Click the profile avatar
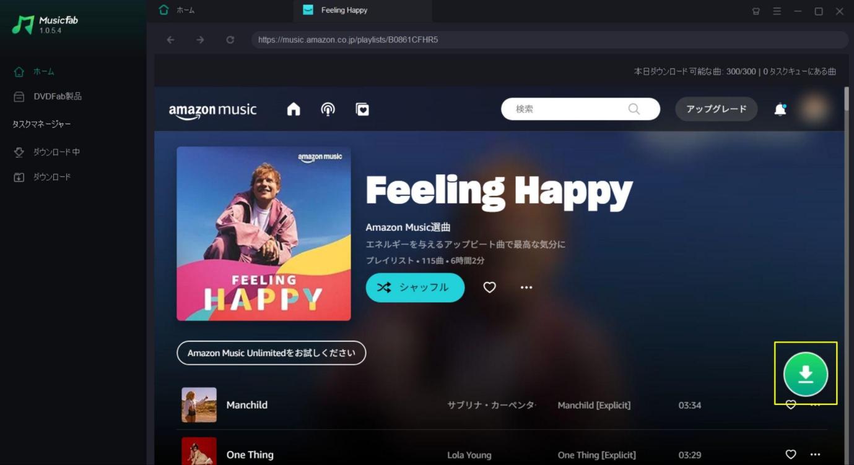This screenshot has width=854, height=465. coord(814,108)
